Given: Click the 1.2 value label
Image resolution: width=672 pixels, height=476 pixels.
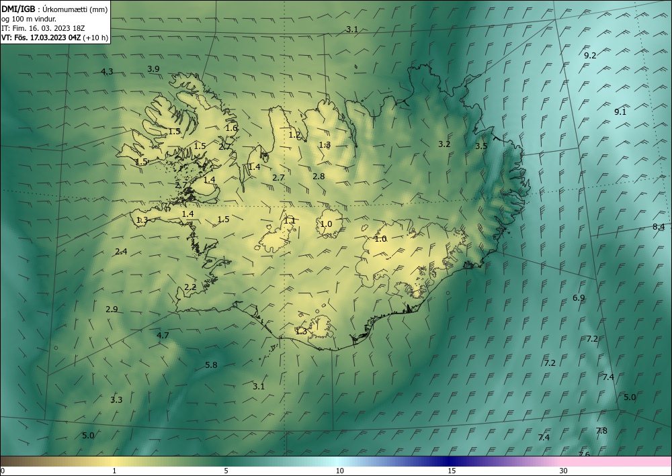Looking at the screenshot, I should coord(295,135).
